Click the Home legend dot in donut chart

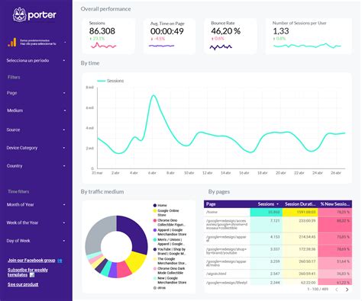pos(155,206)
